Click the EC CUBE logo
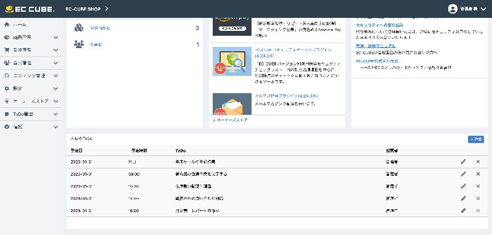The width and height of the screenshot is (492, 235). 30,9
